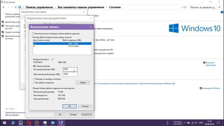The width and height of the screenshot is (224, 126).
Task: Open 'Диспетчер устройств' sidebar link
Action: coord(13,22)
